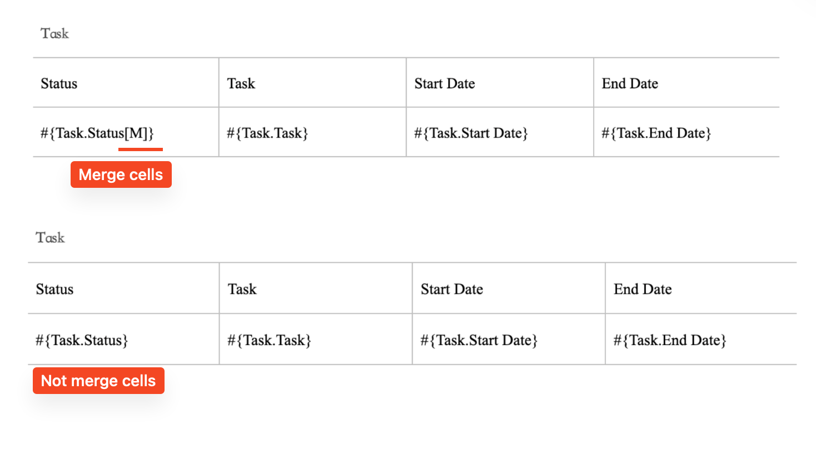The height and width of the screenshot is (449, 816).
Task: Click the #{Task.Status} cell without [M]
Action: coord(82,340)
